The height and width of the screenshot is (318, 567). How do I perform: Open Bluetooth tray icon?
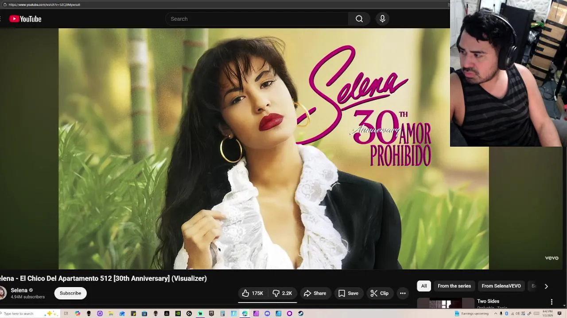(506, 314)
